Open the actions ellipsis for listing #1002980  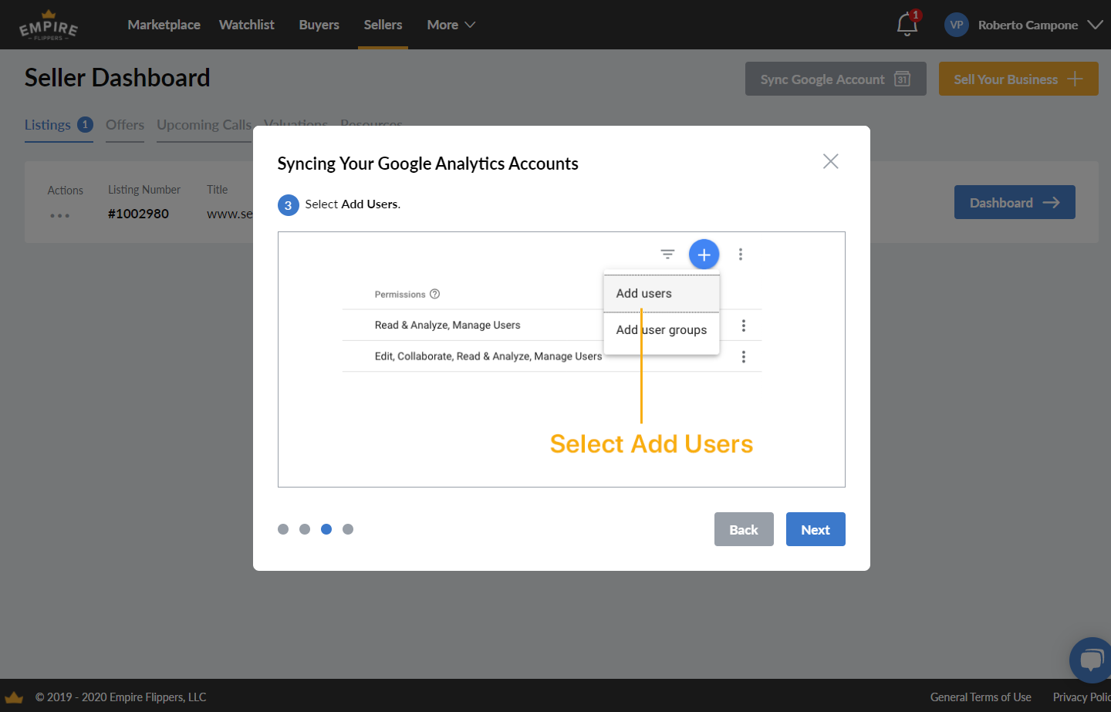(x=59, y=215)
